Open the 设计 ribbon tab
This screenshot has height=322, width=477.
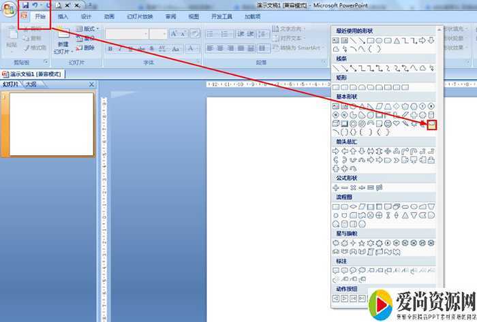click(86, 16)
